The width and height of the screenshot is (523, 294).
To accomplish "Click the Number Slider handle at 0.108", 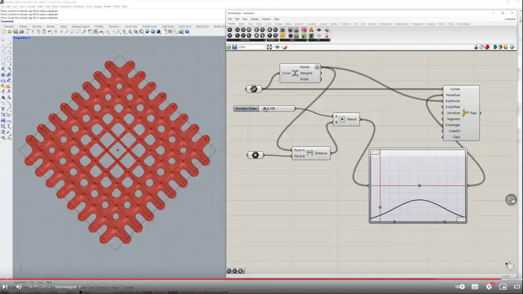I will pyautogui.click(x=265, y=108).
